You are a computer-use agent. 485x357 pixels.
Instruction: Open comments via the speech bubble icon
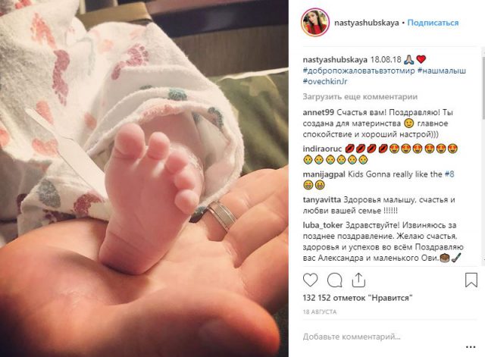[x=335, y=280]
